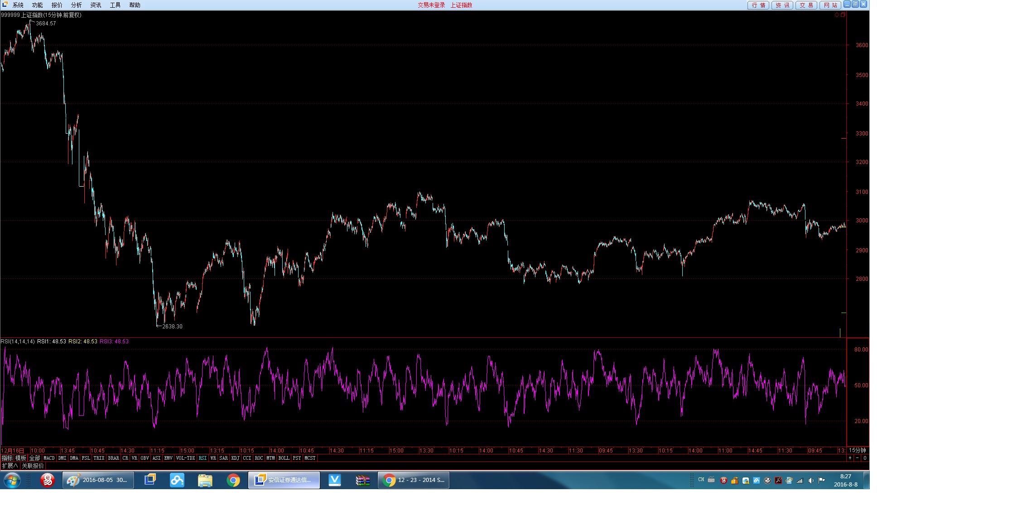This screenshot has width=1022, height=515.
Task: Switch to the FSL indicator
Action: [86, 458]
